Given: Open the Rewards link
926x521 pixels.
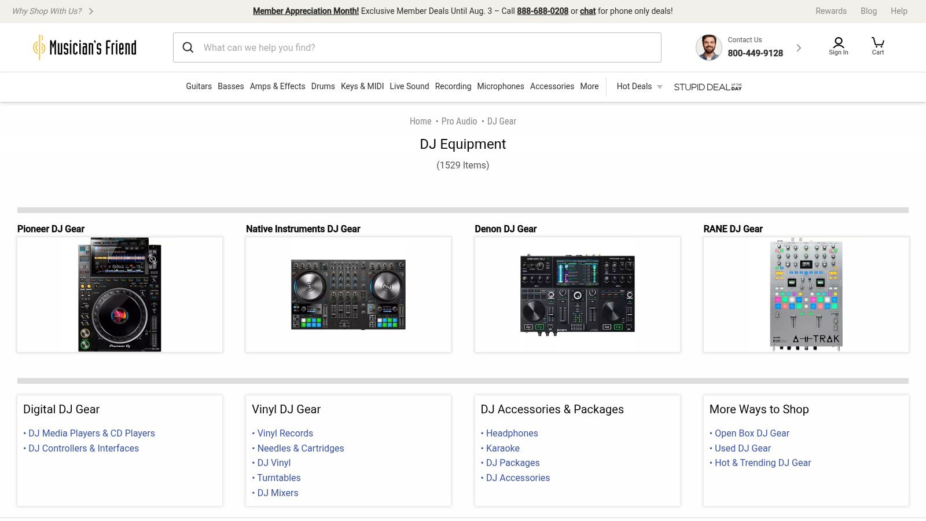Looking at the screenshot, I should (x=831, y=11).
